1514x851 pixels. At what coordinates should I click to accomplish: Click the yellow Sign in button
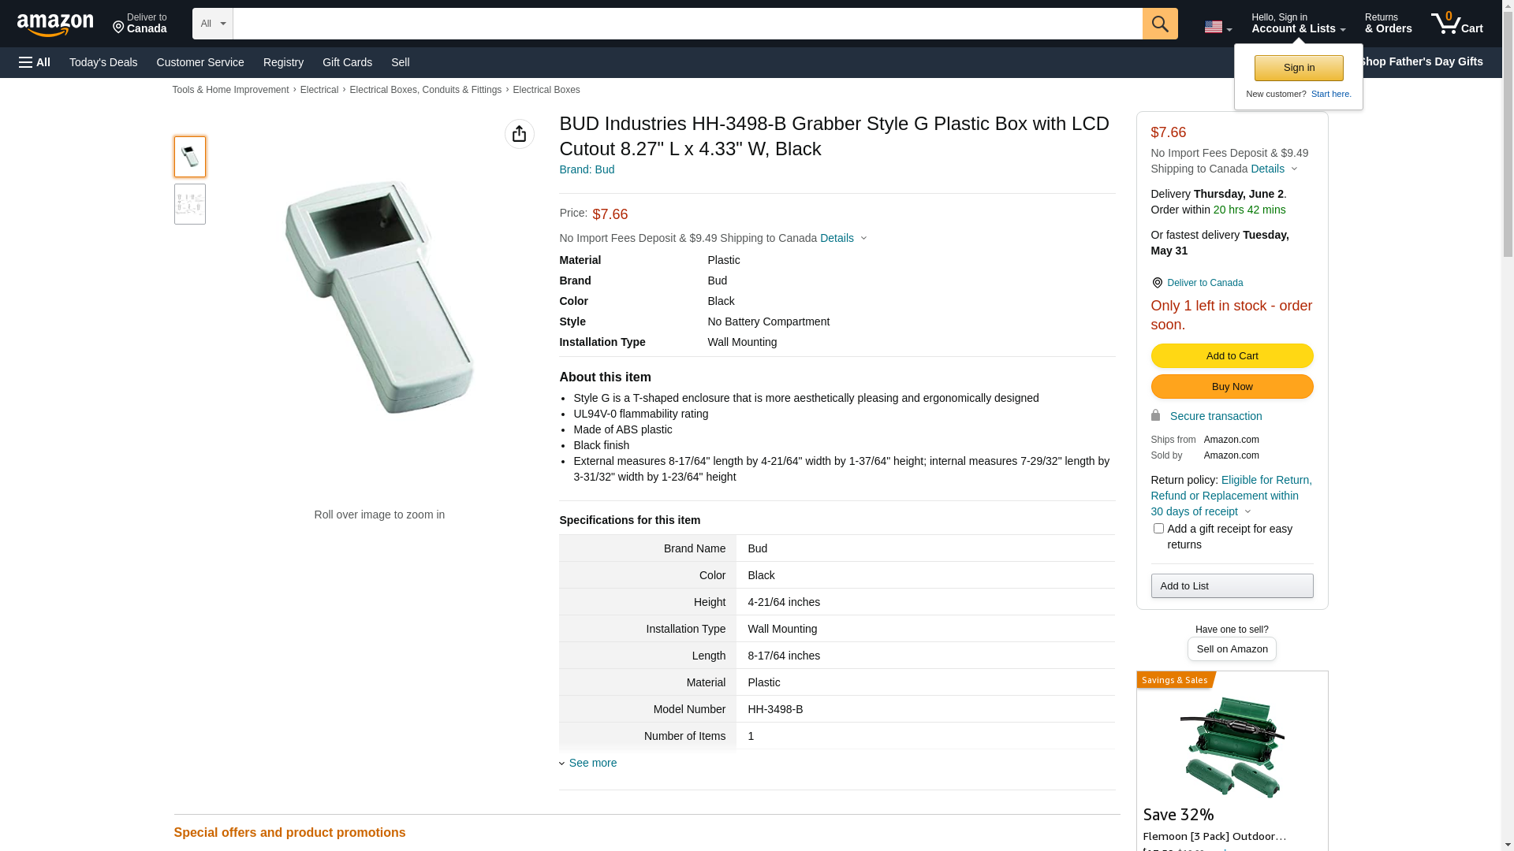(x=1299, y=68)
